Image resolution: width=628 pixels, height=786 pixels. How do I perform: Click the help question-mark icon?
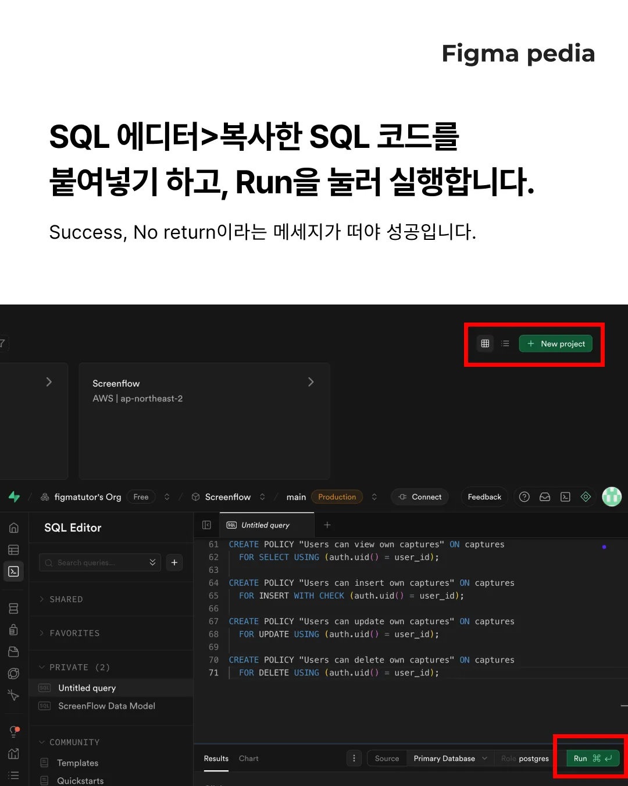tap(524, 497)
